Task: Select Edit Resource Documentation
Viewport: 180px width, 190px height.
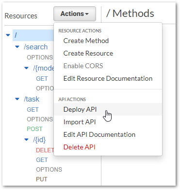Action: (108, 78)
